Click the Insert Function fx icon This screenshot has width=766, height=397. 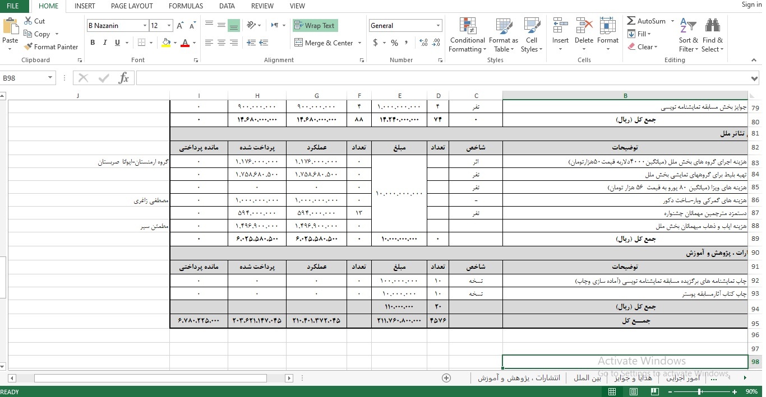point(124,78)
